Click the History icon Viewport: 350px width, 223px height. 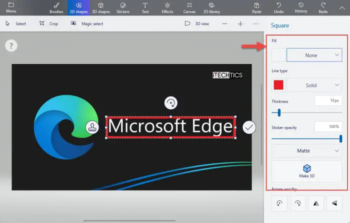(301, 7)
